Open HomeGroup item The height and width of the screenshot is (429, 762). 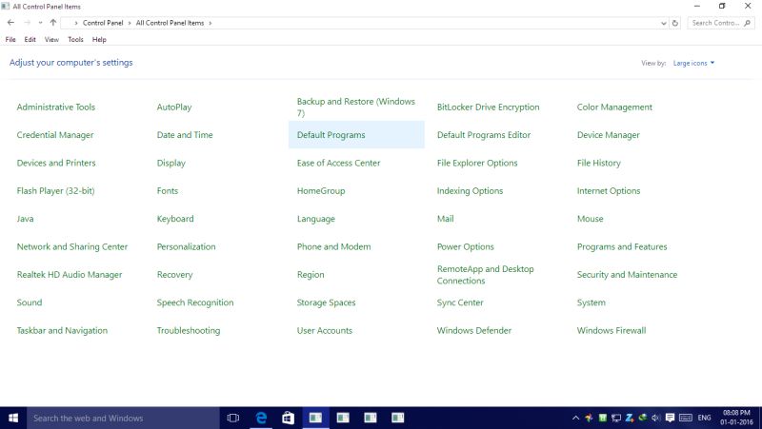pos(321,191)
